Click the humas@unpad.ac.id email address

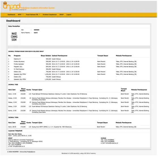[112, 143]
